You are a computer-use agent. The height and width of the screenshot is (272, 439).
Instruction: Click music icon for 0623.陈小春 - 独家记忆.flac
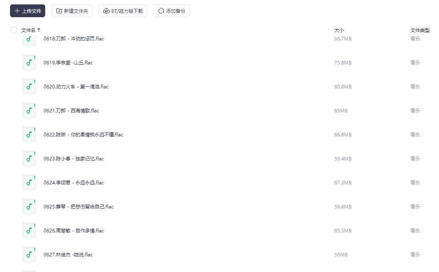(x=29, y=158)
